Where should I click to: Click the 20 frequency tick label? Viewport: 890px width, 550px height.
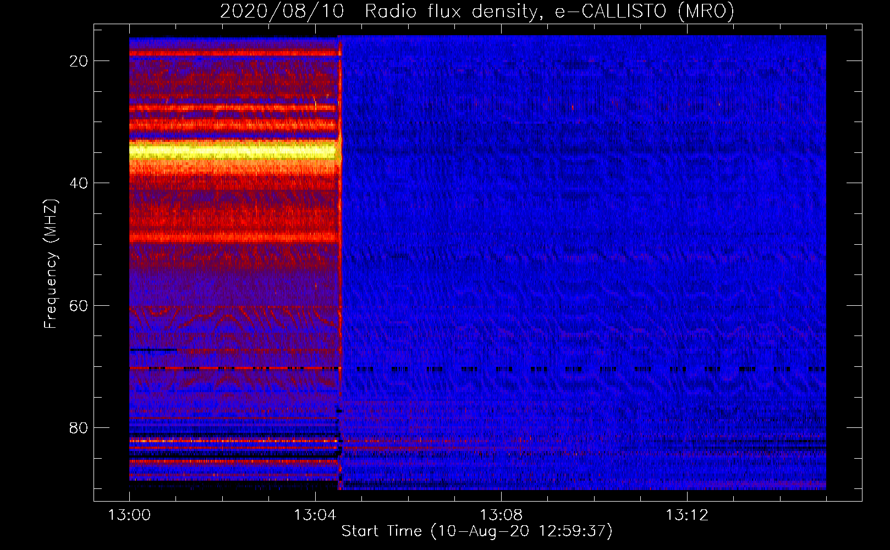click(x=79, y=61)
